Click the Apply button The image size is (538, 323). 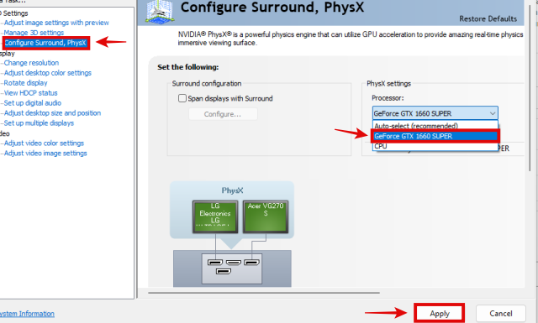[439, 314]
